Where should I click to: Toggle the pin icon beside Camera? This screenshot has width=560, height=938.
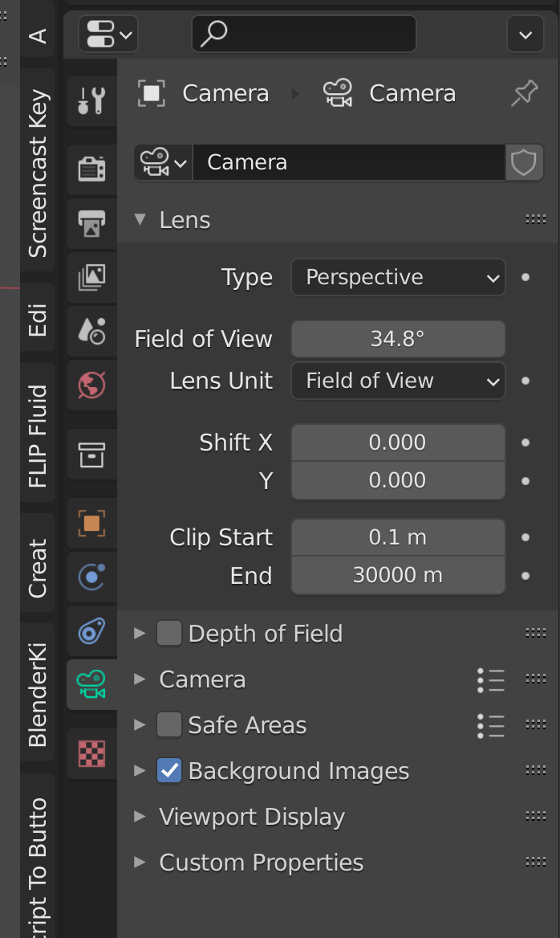tap(524, 93)
